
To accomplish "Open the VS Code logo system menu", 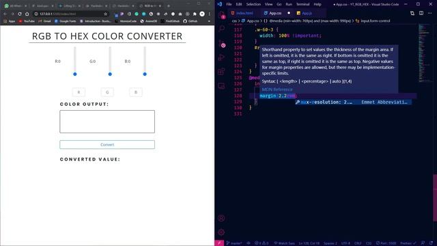I will (220, 4).
